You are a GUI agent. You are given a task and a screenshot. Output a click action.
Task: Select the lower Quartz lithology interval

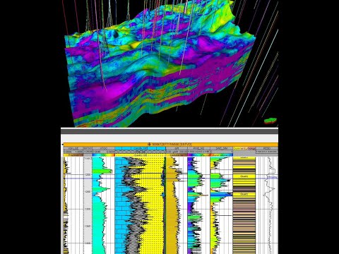(x=244, y=194)
